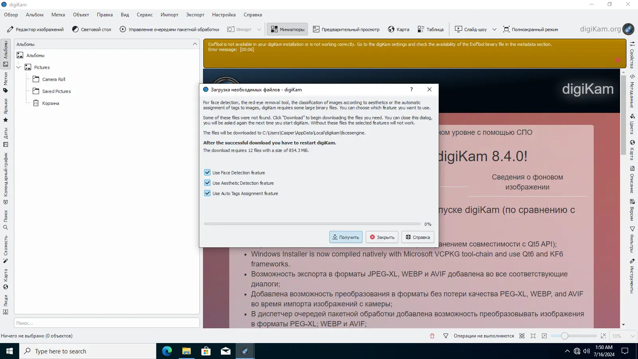
Task: Open the Версии versions right sidebar tab
Action: pos(632,210)
